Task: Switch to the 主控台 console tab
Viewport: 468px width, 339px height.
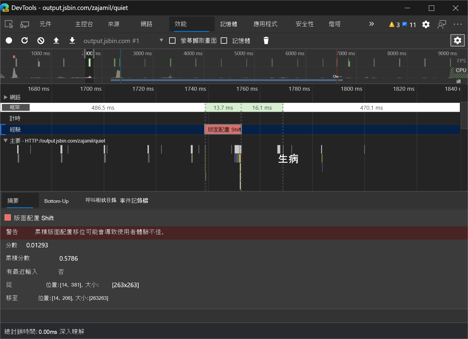Action: 84,24
